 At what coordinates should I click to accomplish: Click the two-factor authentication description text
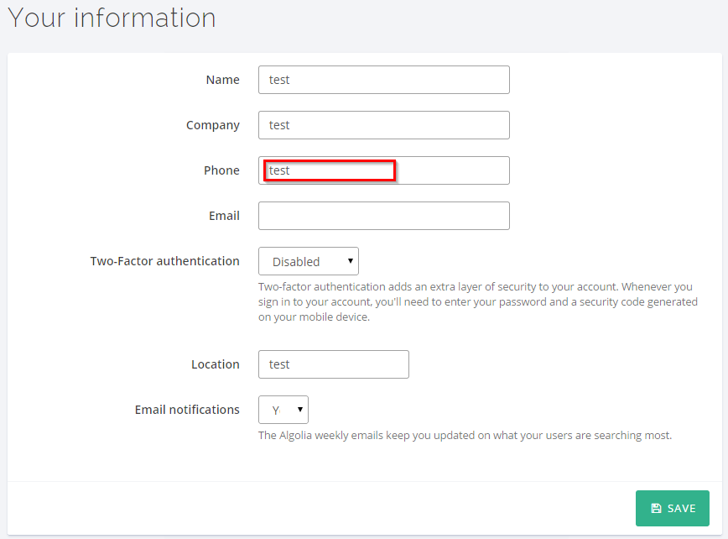tap(478, 302)
